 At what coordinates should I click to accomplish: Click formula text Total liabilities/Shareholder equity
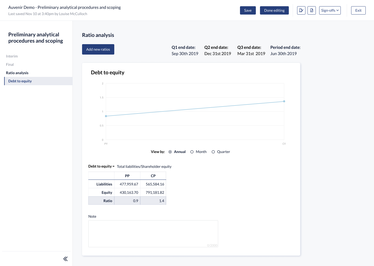click(x=144, y=167)
